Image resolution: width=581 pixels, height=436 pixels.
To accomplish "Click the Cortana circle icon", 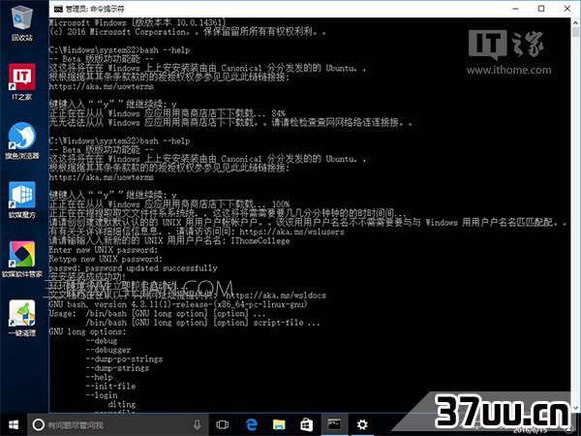I will [38, 424].
